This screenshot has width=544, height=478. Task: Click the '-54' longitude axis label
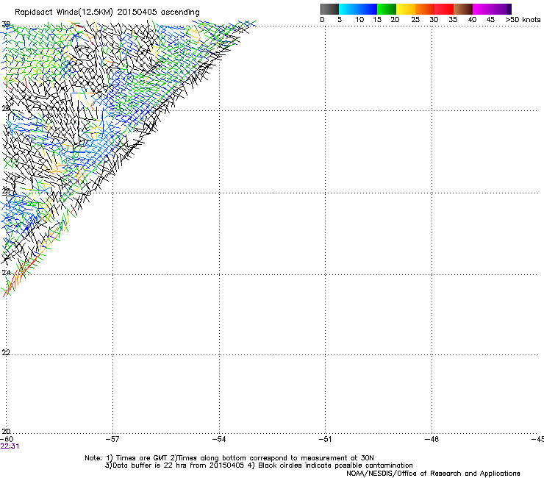pos(219,439)
